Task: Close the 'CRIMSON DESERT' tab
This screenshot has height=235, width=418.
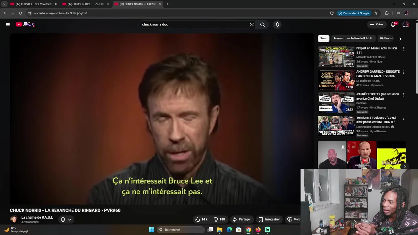Action: point(108,4)
